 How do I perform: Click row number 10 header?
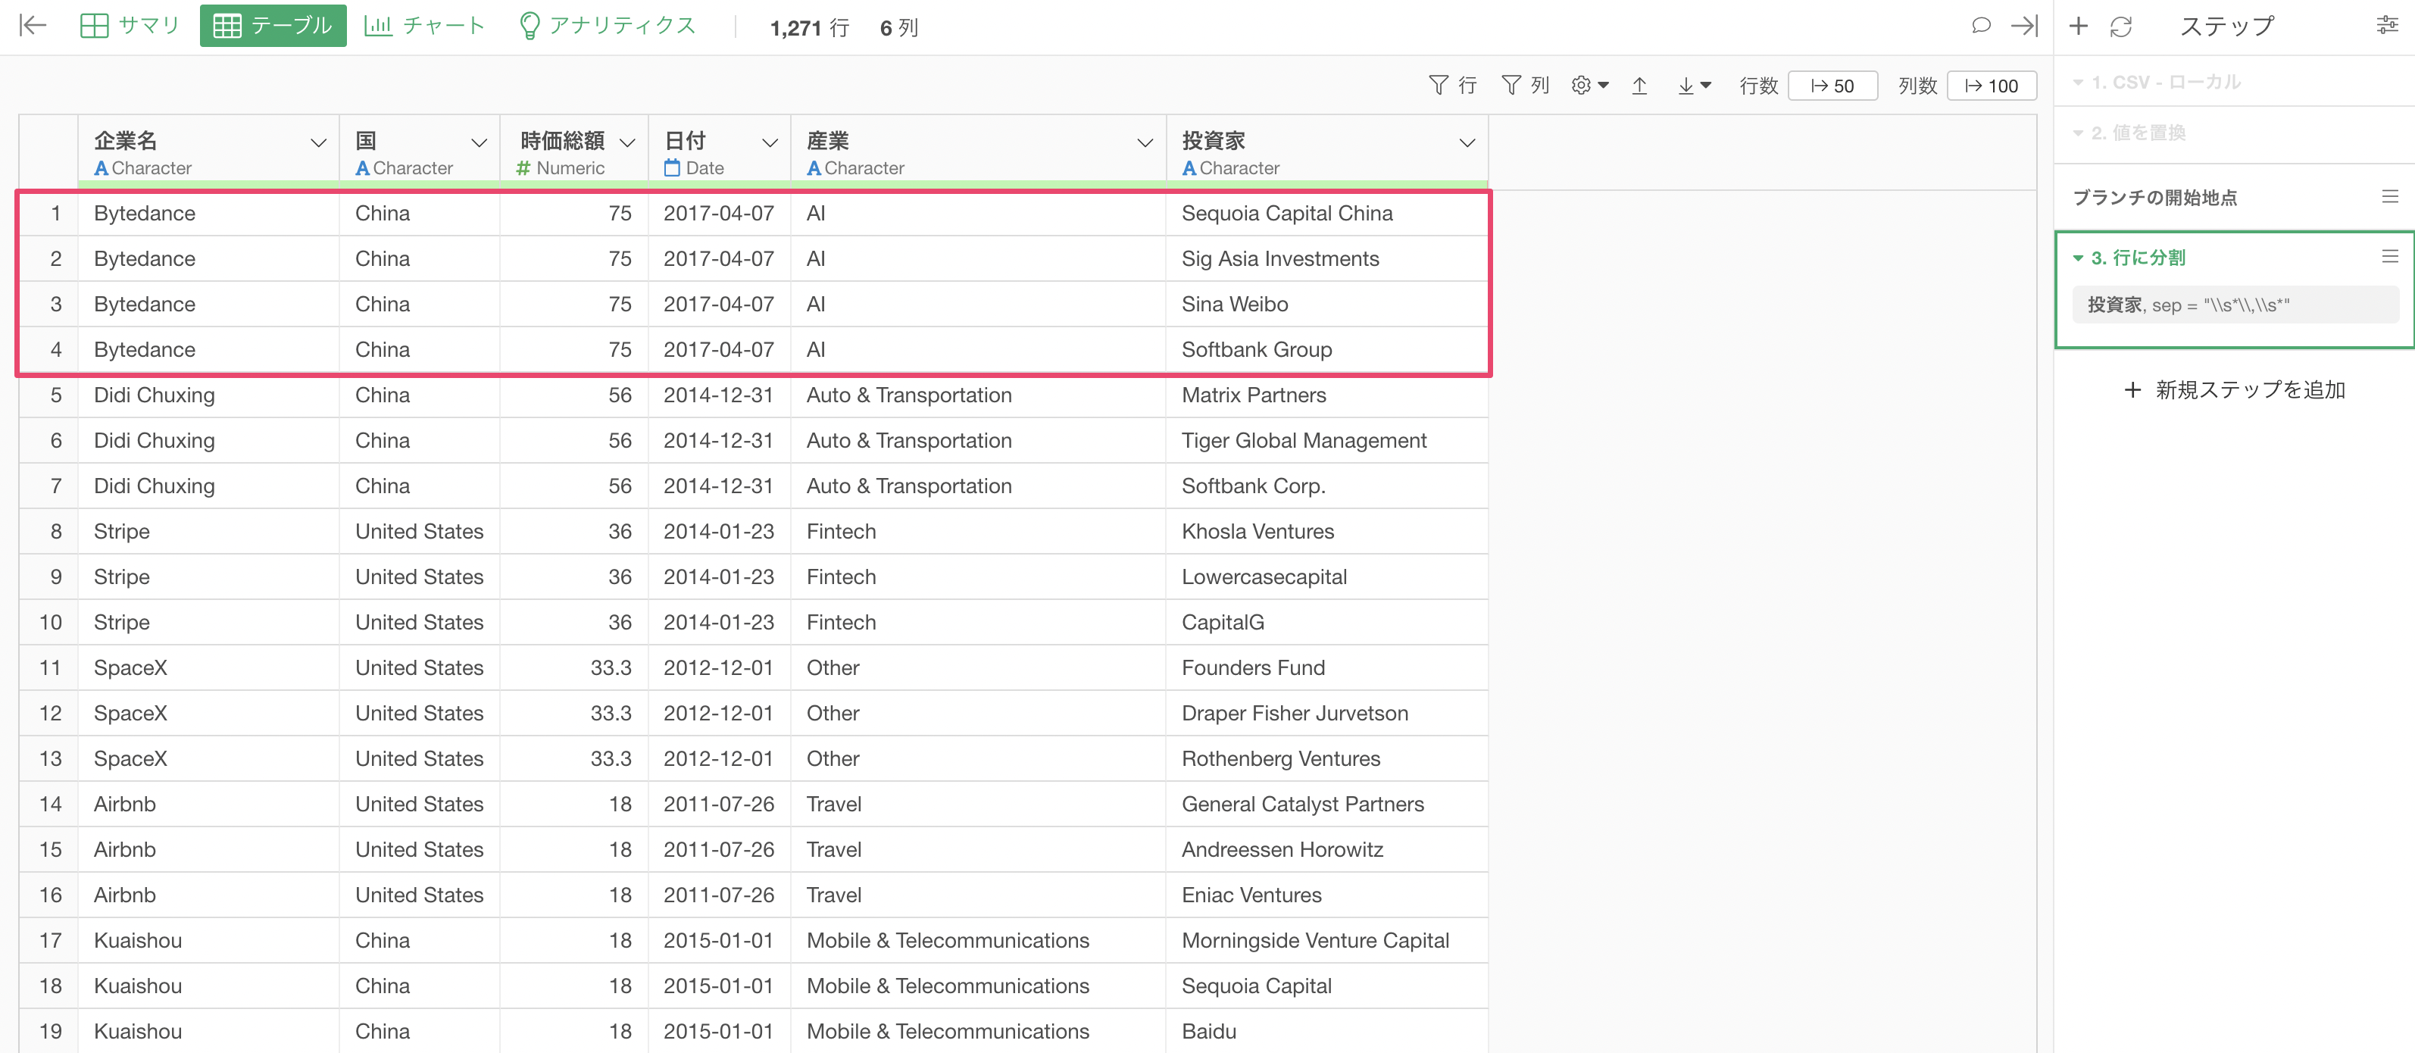[50, 623]
